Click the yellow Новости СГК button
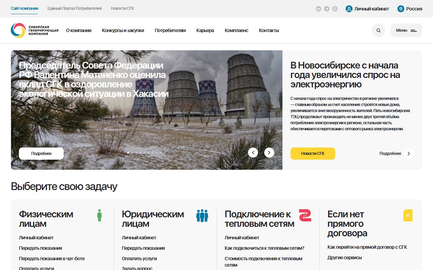The height and width of the screenshot is (270, 433). [x=313, y=154]
